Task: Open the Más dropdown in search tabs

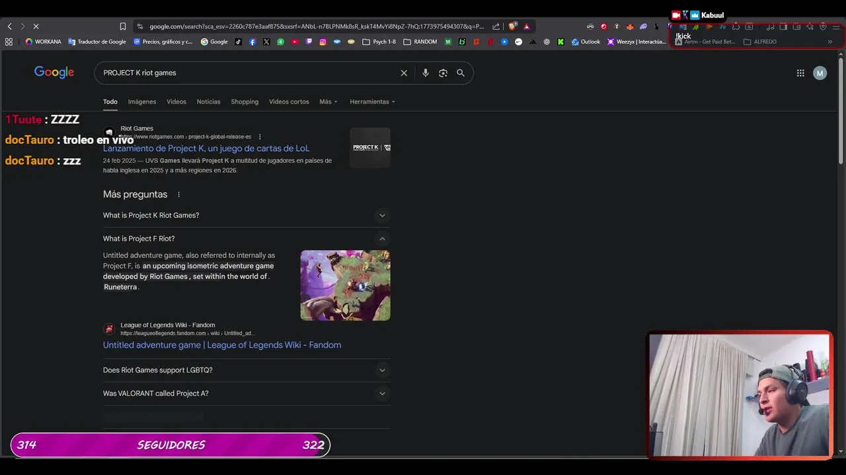Action: (x=328, y=102)
